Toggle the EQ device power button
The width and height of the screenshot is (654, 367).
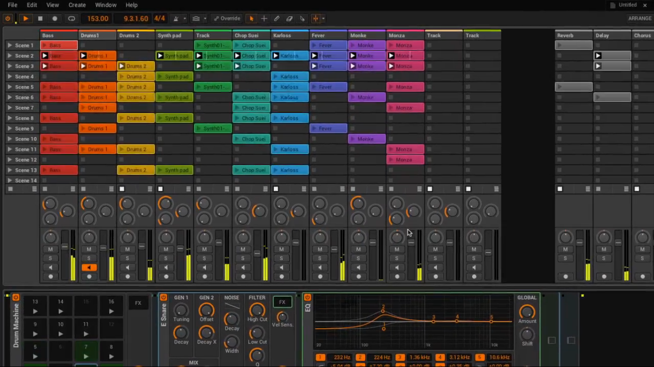[x=308, y=297]
